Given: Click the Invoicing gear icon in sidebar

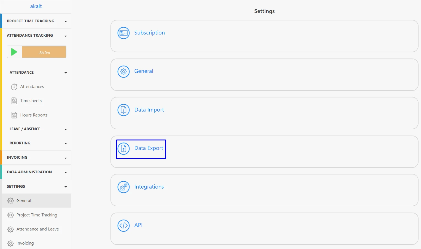Looking at the screenshot, I should pos(10,243).
